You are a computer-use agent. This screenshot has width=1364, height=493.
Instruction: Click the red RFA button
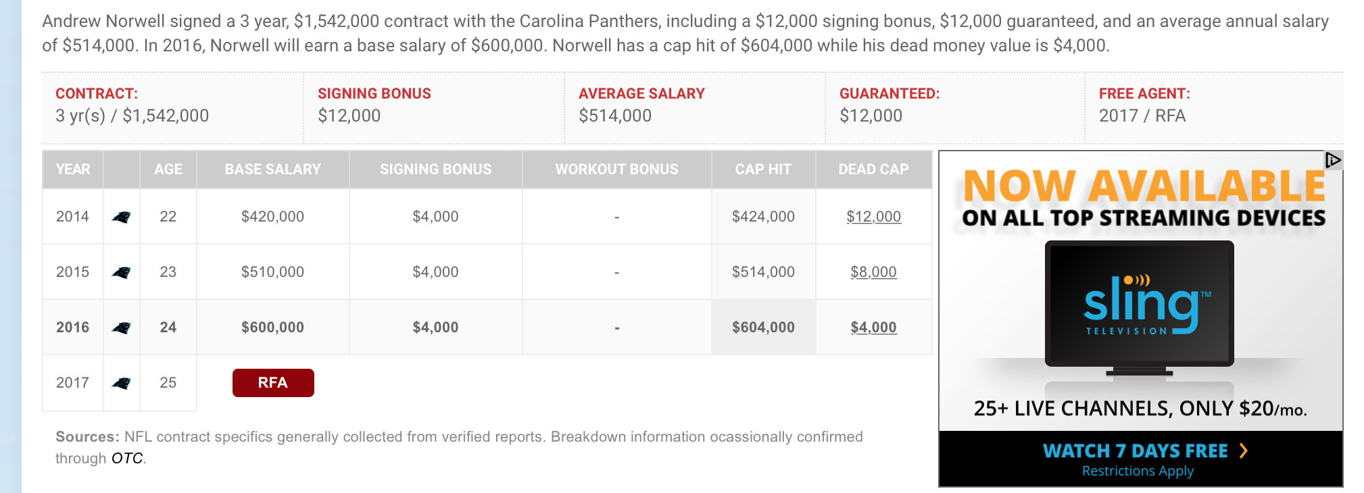273,383
